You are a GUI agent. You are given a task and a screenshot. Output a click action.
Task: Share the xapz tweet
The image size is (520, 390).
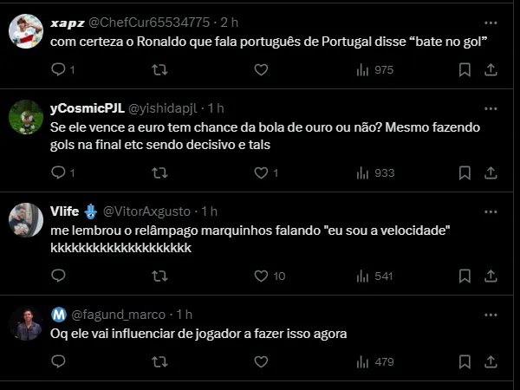490,69
